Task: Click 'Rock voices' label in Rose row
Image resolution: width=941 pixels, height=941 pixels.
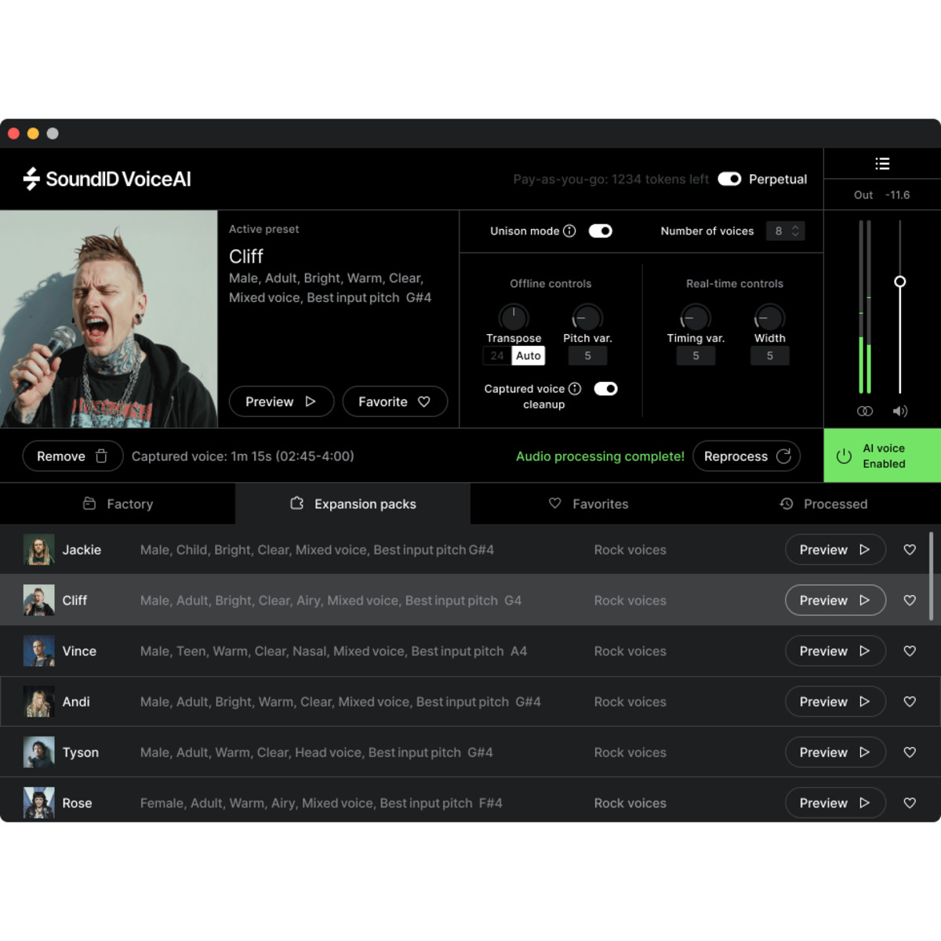Action: tap(630, 803)
